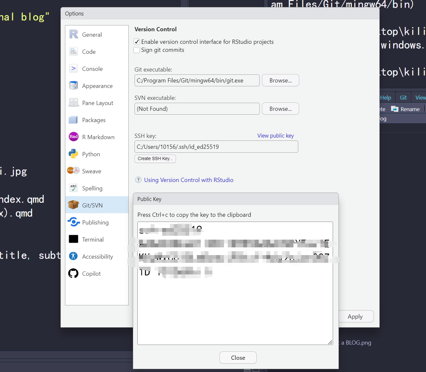The width and height of the screenshot is (426, 372).
Task: Enable signing of git commits
Action: click(x=137, y=50)
